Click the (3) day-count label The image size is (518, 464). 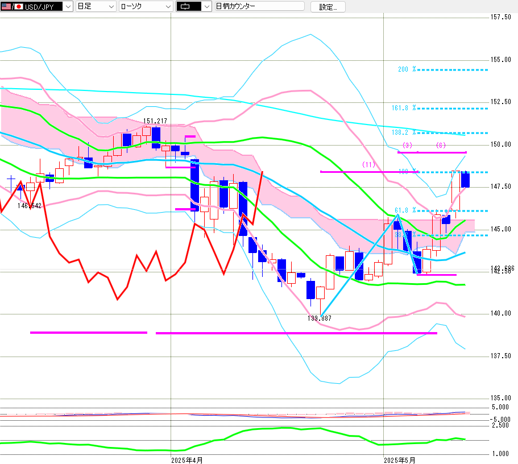point(407,146)
